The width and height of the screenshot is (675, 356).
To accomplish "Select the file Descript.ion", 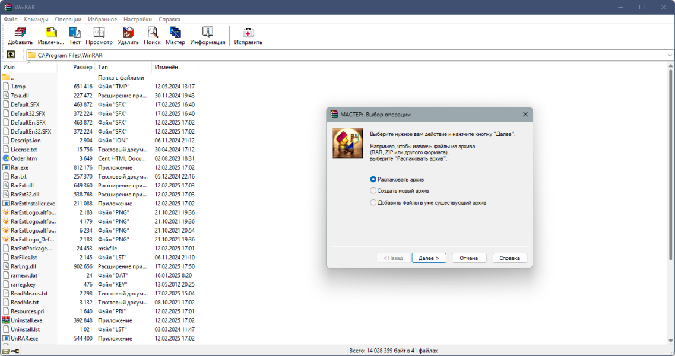I will [x=26, y=141].
